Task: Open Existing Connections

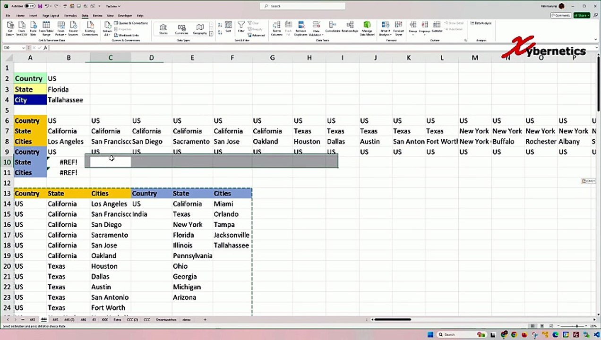Action: pos(90,28)
